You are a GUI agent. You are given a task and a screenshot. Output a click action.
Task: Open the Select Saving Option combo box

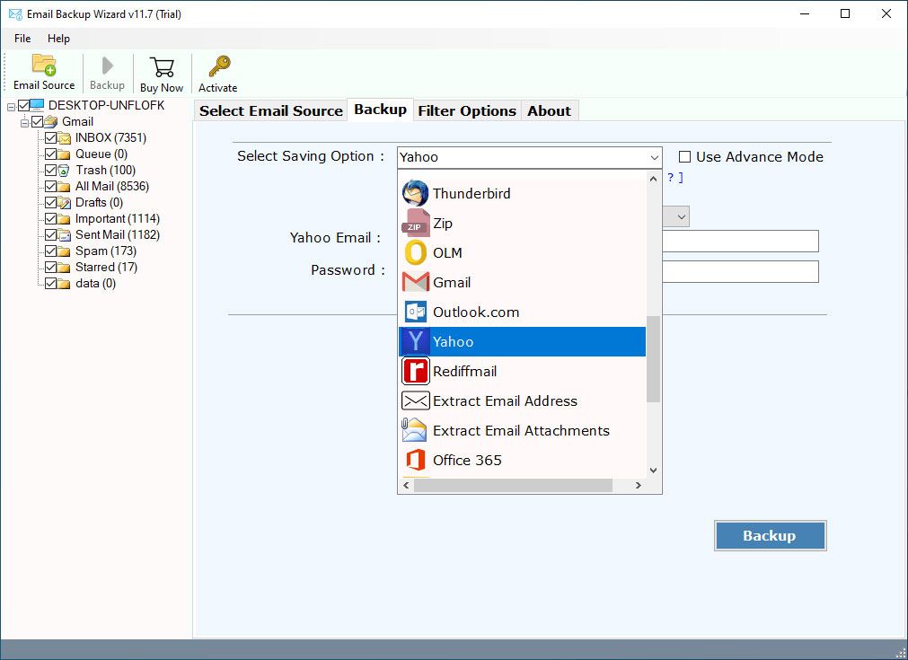pos(529,157)
